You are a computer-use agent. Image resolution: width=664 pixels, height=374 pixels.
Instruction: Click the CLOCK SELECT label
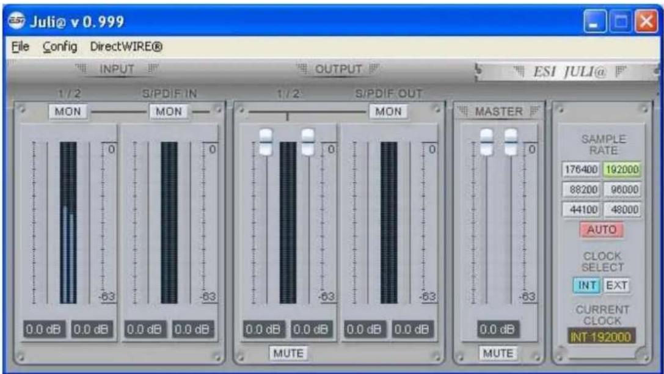[x=602, y=262]
